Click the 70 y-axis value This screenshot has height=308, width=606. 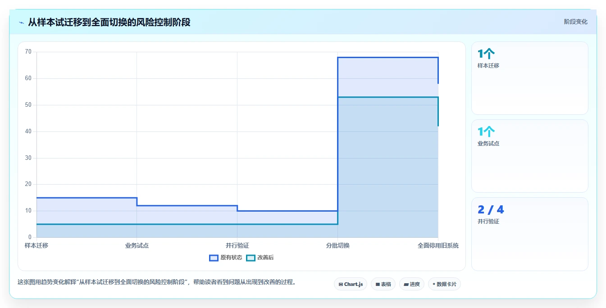[x=28, y=52]
